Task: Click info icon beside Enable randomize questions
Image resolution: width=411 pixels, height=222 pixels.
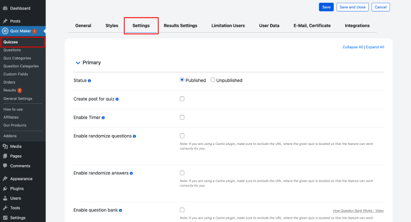Action: 134,137
